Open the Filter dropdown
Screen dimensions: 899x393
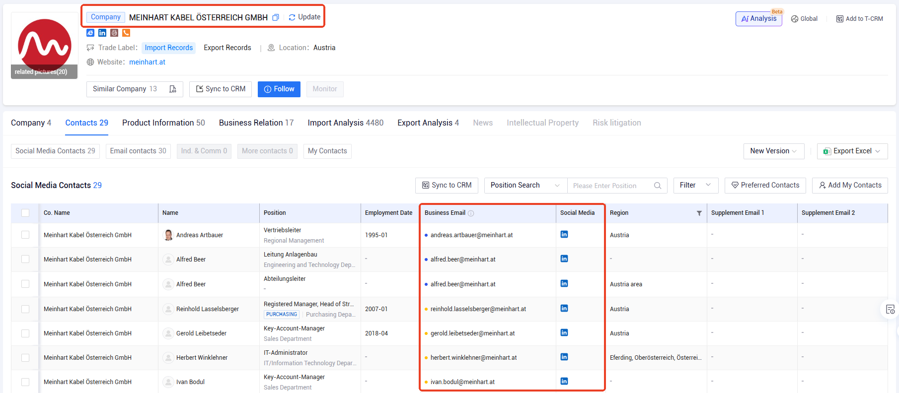pyautogui.click(x=696, y=185)
